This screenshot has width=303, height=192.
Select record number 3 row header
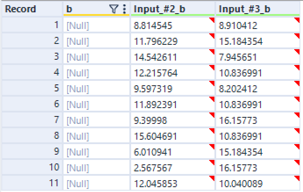32,56
